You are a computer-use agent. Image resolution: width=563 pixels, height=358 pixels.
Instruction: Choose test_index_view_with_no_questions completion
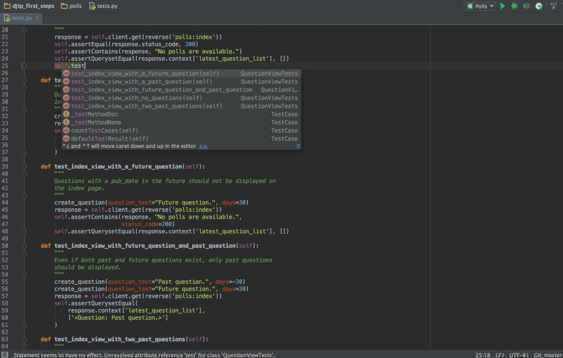[x=181, y=98]
